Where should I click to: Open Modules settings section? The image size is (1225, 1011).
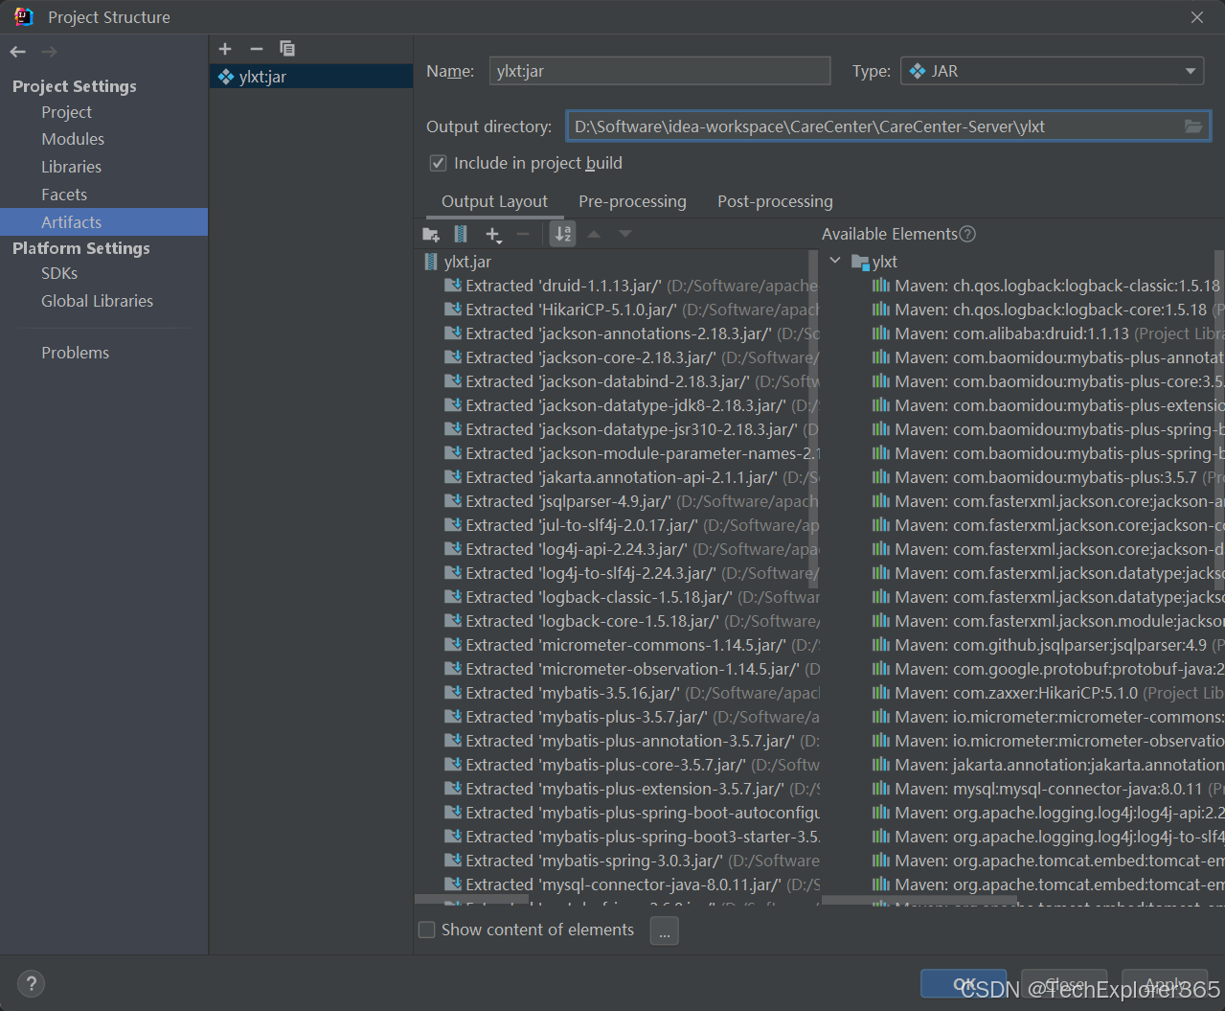(73, 139)
